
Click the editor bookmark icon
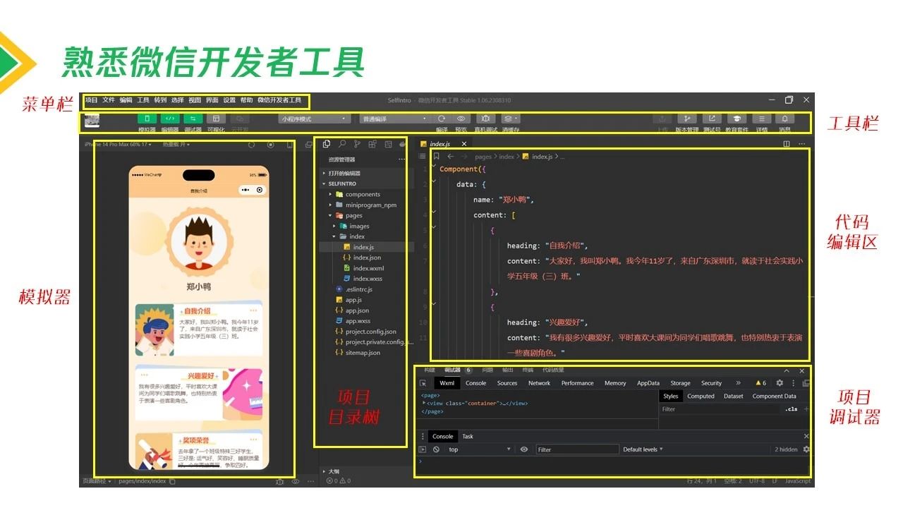[x=436, y=157]
